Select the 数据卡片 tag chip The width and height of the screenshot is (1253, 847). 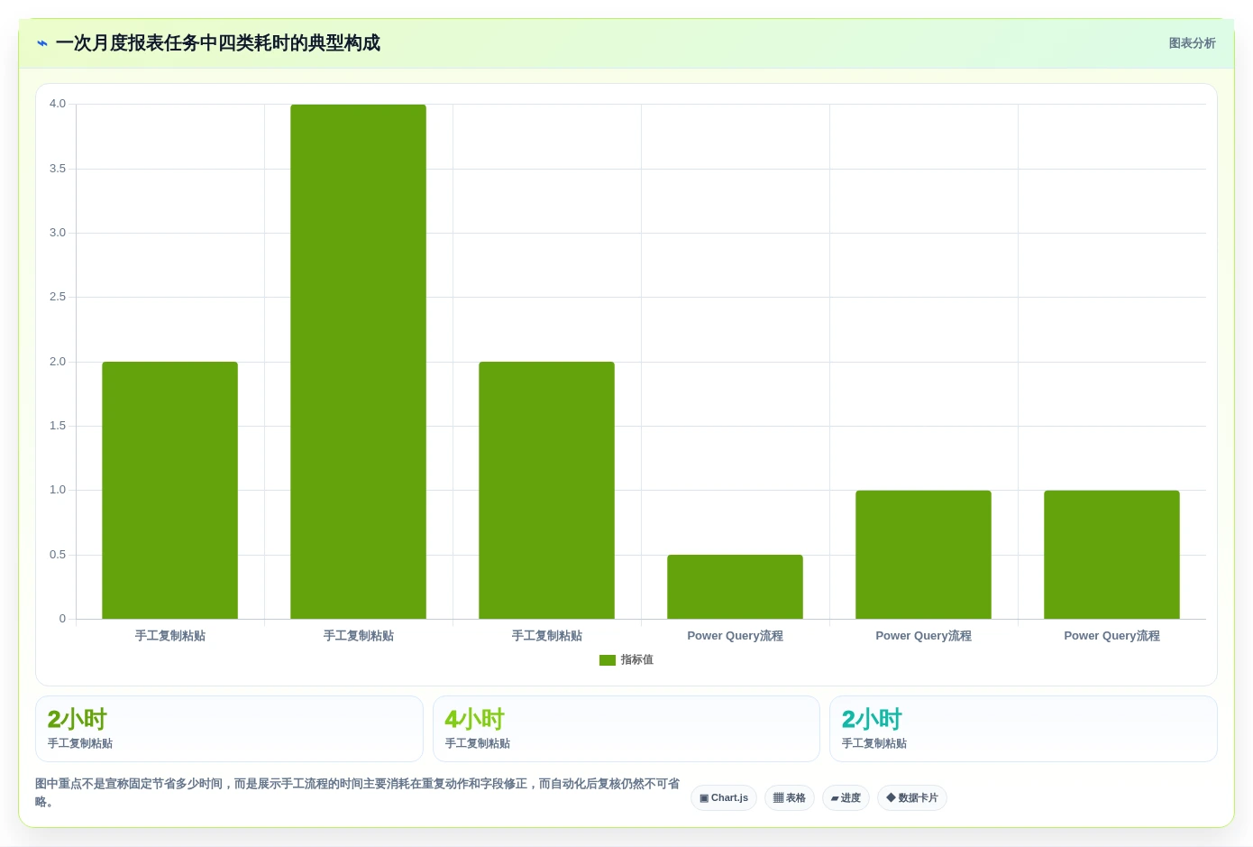coord(912,798)
